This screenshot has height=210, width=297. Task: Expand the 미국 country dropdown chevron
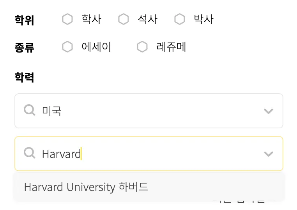coord(268,111)
